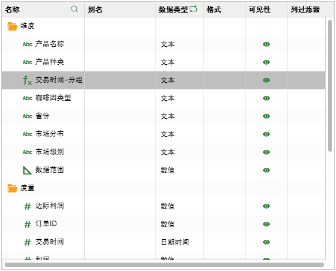This screenshot has height=271, width=336.
Task: Click the vertical scrollbar thumb
Action: click(x=330, y=86)
